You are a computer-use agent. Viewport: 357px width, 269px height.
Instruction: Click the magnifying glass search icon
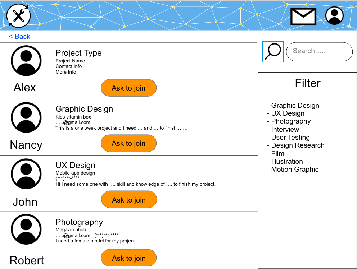(272, 51)
